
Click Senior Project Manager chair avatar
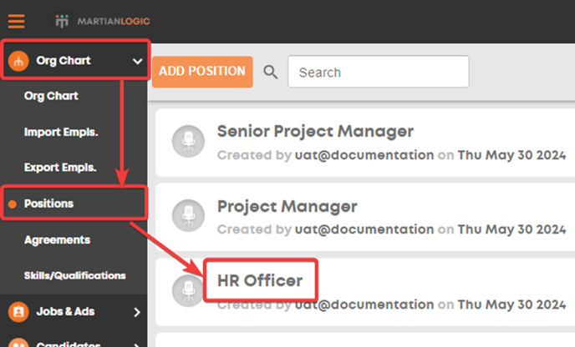[189, 141]
